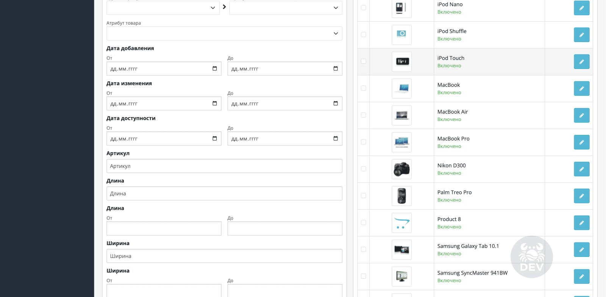Edit the MacBook Pro product

(x=581, y=142)
